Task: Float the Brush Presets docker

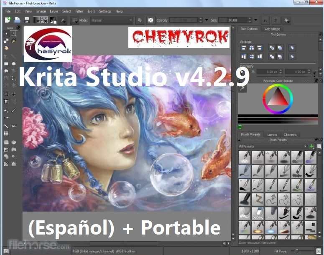Action: (316, 140)
